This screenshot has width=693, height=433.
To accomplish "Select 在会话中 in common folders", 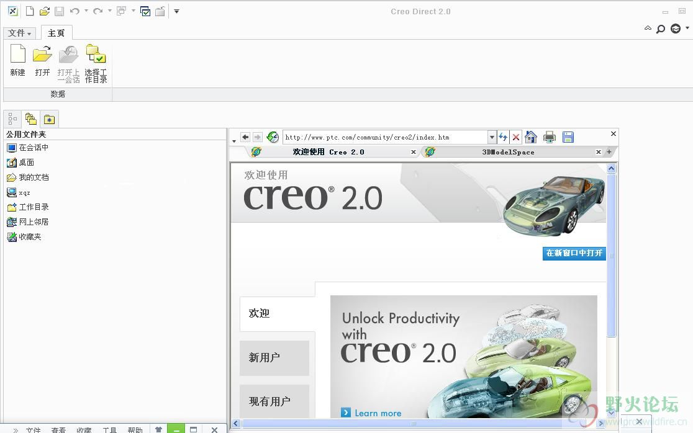I will (x=27, y=148).
